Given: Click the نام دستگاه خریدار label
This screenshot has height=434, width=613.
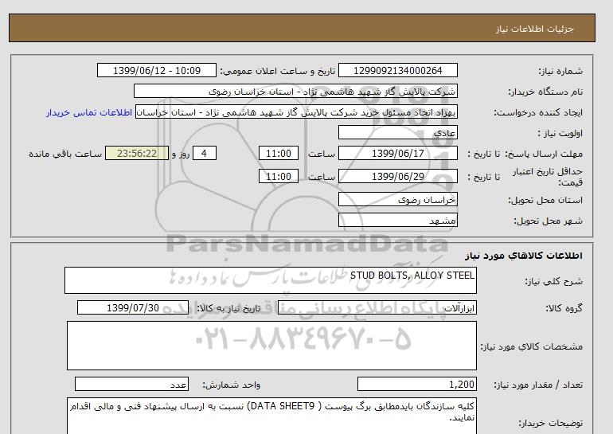Looking at the screenshot, I should (x=545, y=92).
